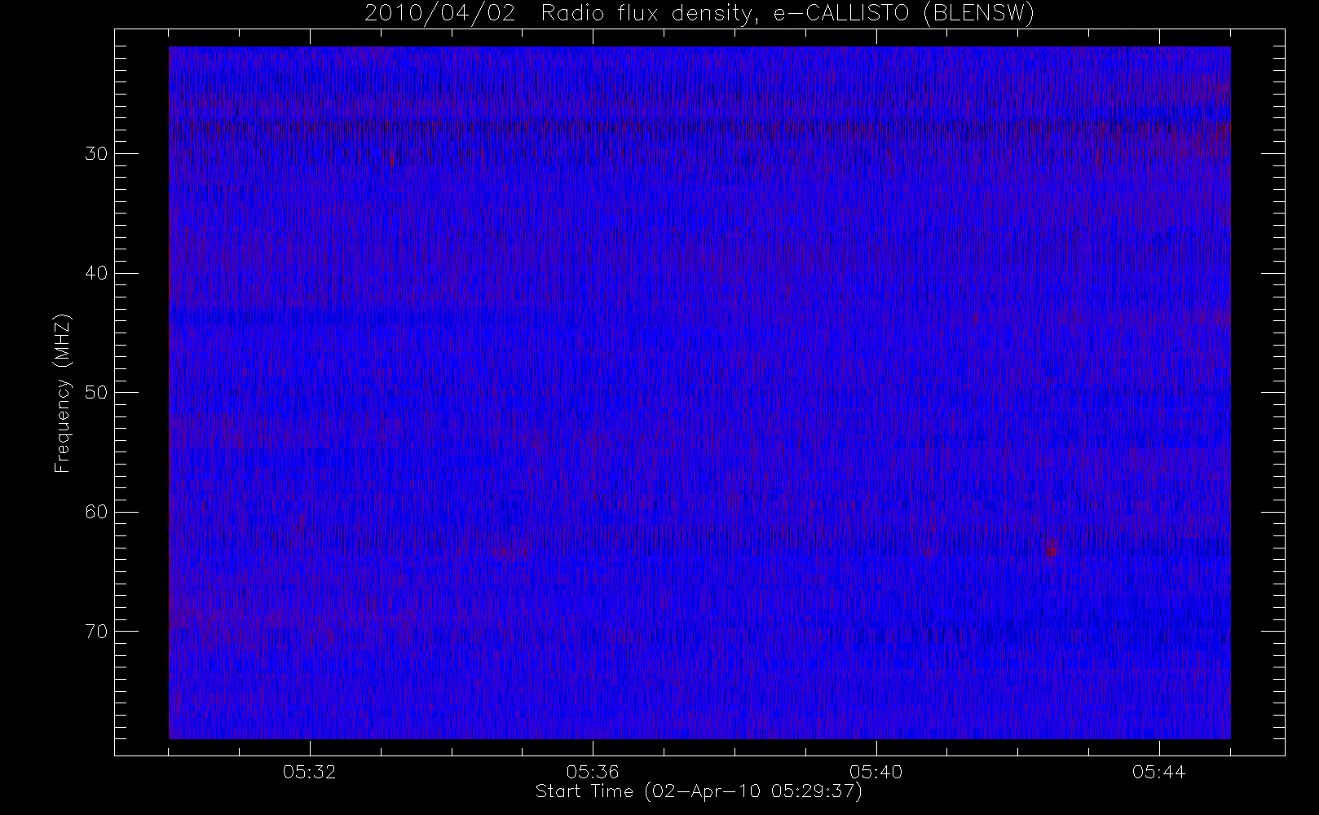Click the 70 frequency tick label
Viewport: 1319px width, 815px height.
[95, 632]
